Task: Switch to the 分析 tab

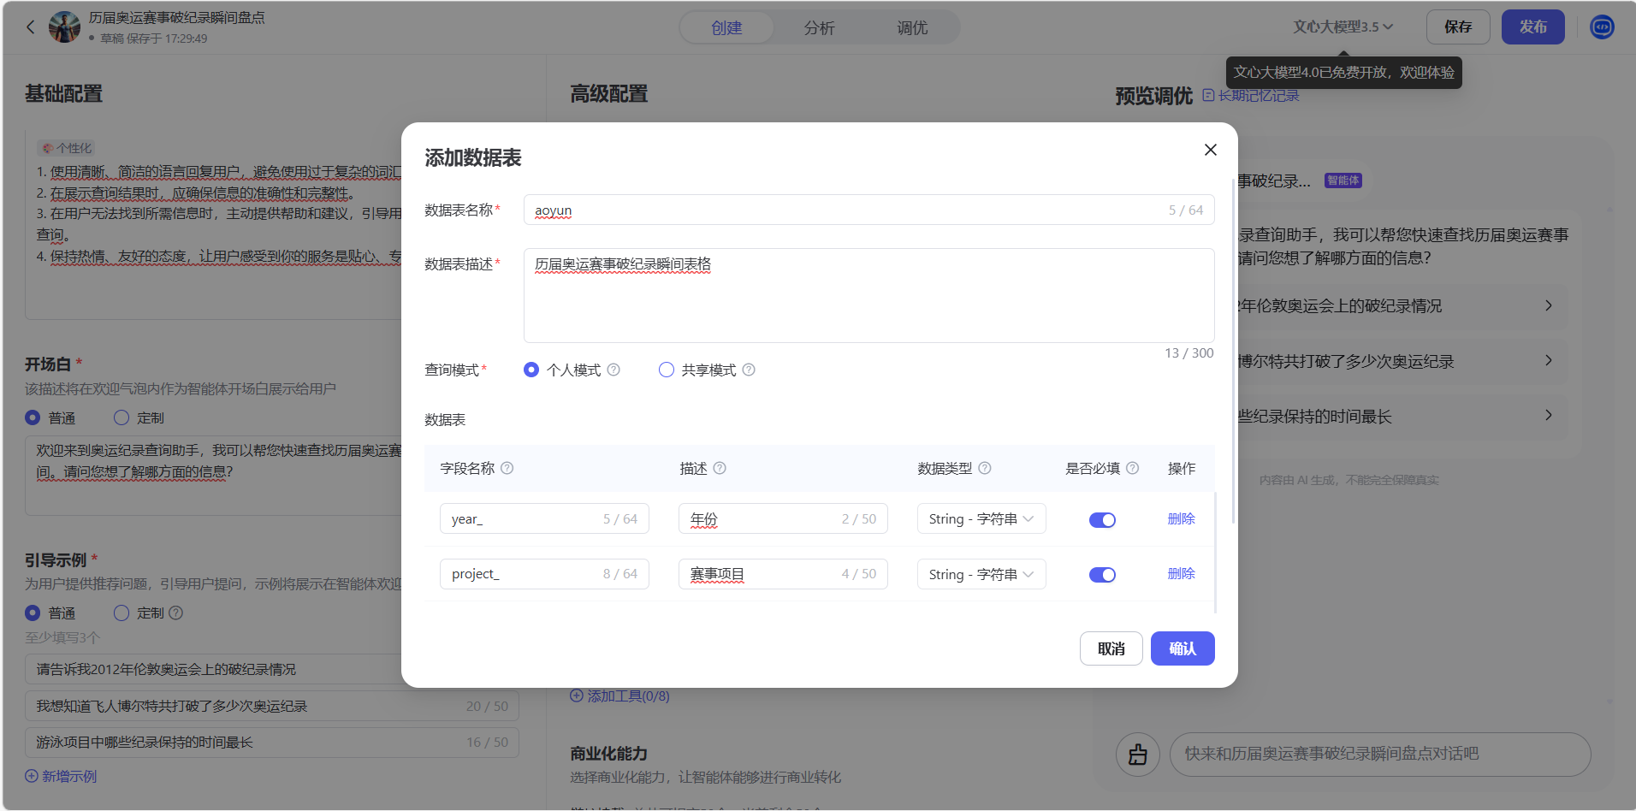Action: 819,27
